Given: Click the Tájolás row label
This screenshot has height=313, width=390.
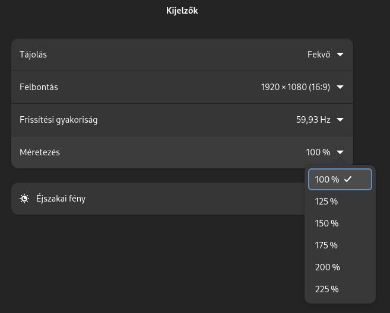Looking at the screenshot, I should pyautogui.click(x=33, y=55).
